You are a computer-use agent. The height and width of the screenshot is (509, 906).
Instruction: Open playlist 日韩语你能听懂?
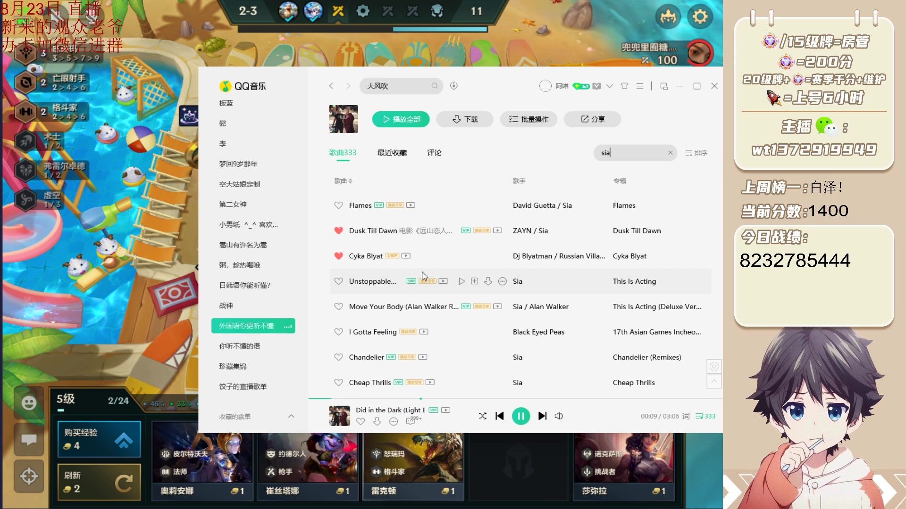(244, 286)
